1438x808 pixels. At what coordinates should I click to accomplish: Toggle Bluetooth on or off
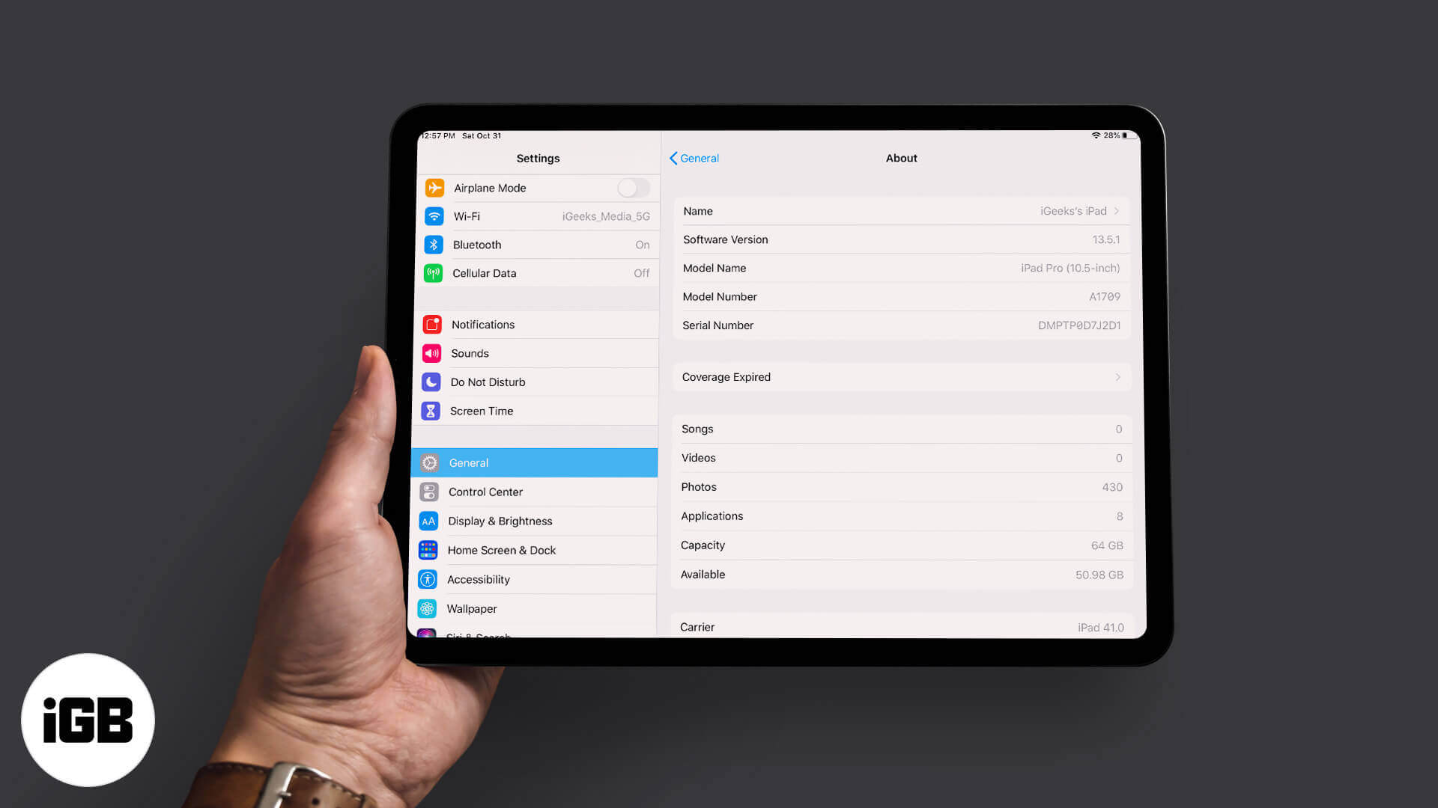[x=537, y=245]
